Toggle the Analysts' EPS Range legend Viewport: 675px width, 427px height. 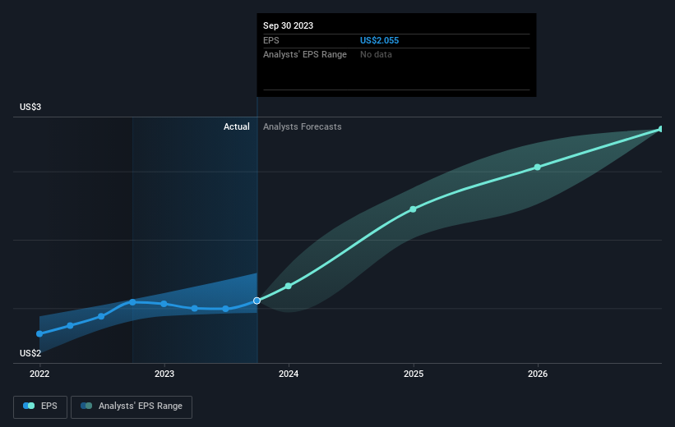[132, 406]
